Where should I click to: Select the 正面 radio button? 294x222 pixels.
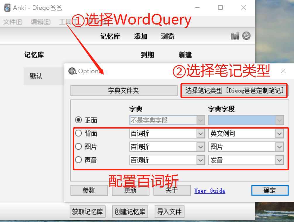[x=78, y=120]
